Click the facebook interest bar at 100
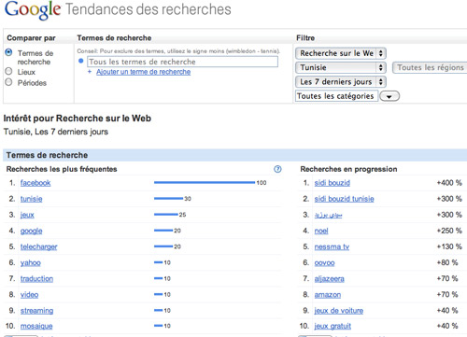The width and height of the screenshot is (467, 337). 205,183
